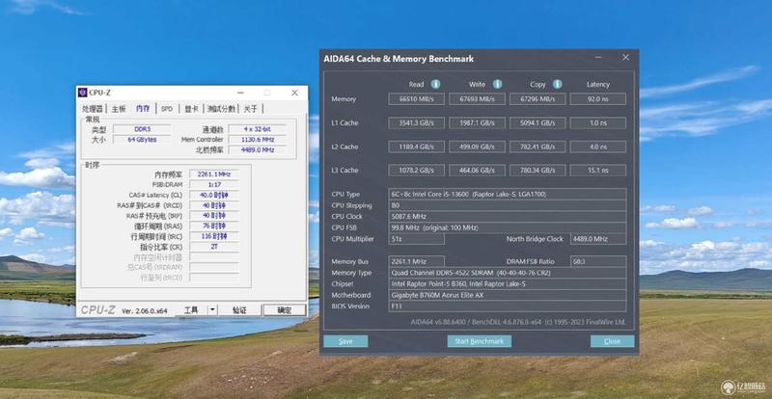Click Mem Controller field 1130.6 MHz
Viewport: 772px width, 399px height.
(x=257, y=140)
